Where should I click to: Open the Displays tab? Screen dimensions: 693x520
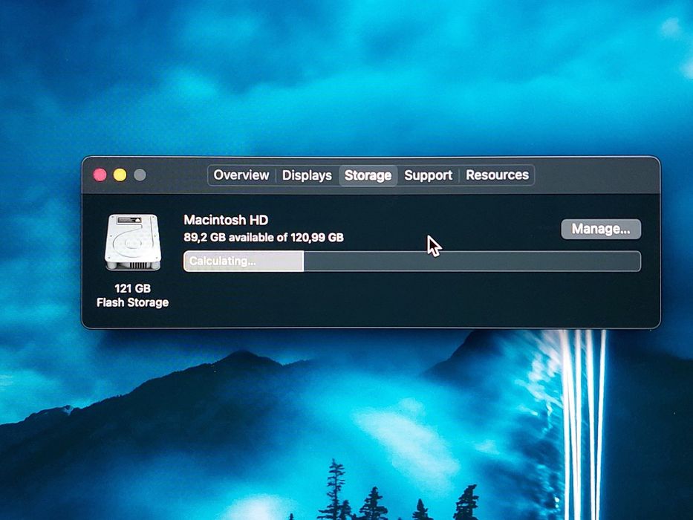(x=307, y=175)
